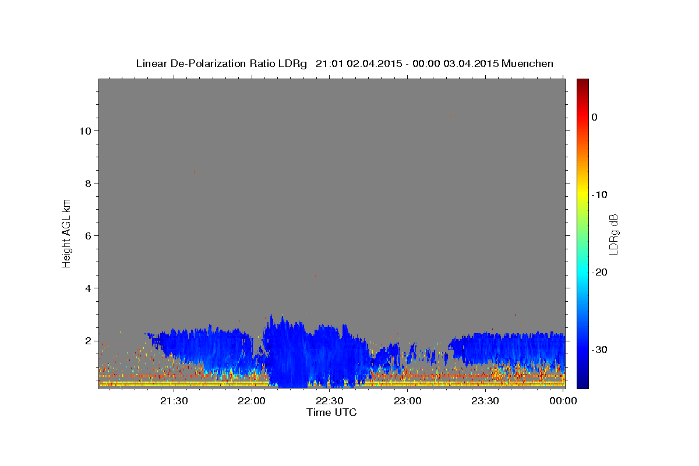The height and width of the screenshot is (466, 699).
Task: Click the colorbar value -30
Action: [x=599, y=349]
